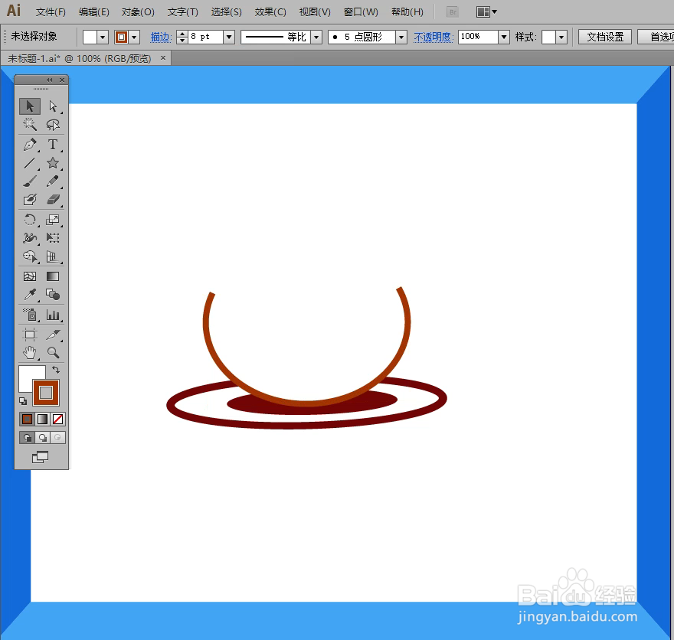Open the 等比 width profile dropdown
The image size is (674, 640).
click(x=316, y=37)
